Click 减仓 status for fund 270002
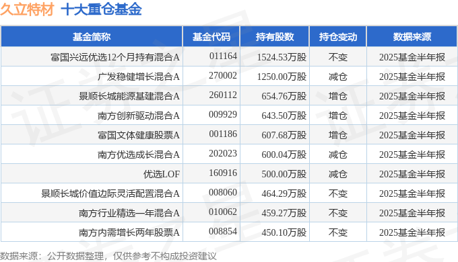This screenshot has width=458, height=262. pos(338,77)
